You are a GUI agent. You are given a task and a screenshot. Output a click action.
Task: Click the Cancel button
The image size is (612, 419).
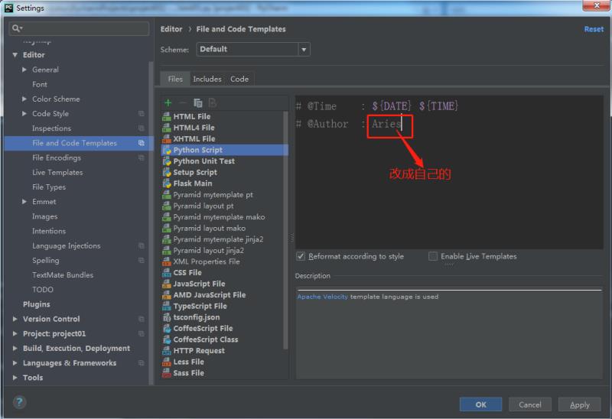coord(530,404)
